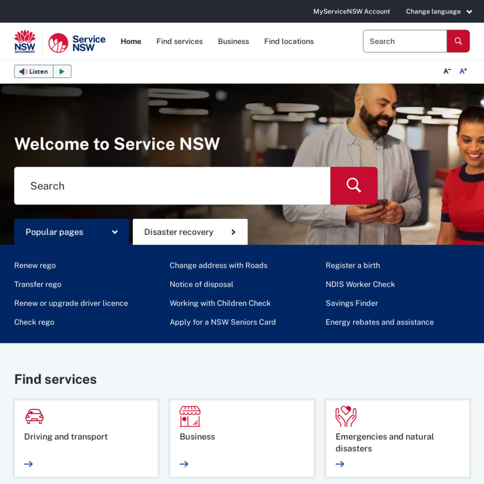This screenshot has width=484, height=484.
Task: Expand the Change language dropdown
Action: tap(439, 11)
